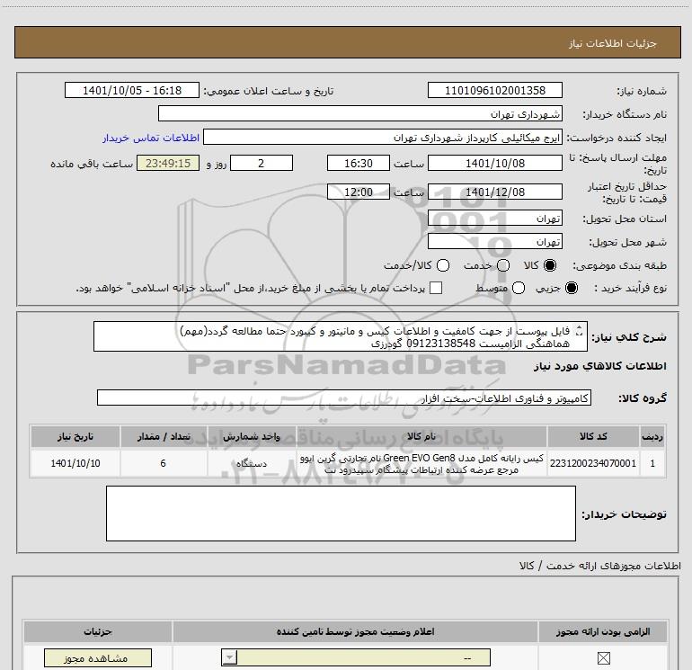Click header الزامی بودن ارائه مجوز
Screen dimensions: 692x670
[x=603, y=631]
